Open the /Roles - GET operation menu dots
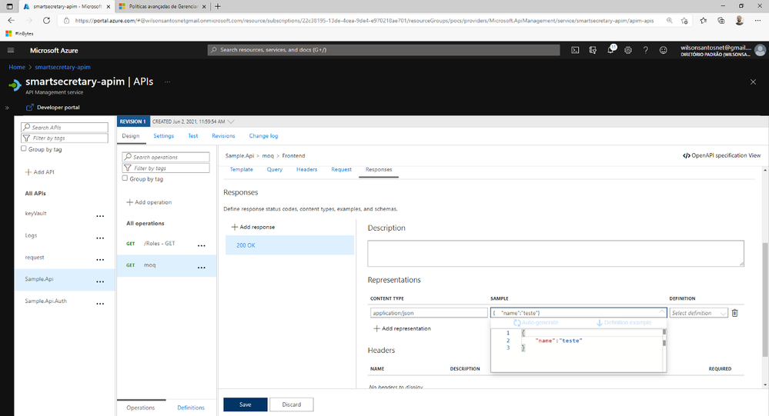Image resolution: width=769 pixels, height=416 pixels. pos(202,246)
